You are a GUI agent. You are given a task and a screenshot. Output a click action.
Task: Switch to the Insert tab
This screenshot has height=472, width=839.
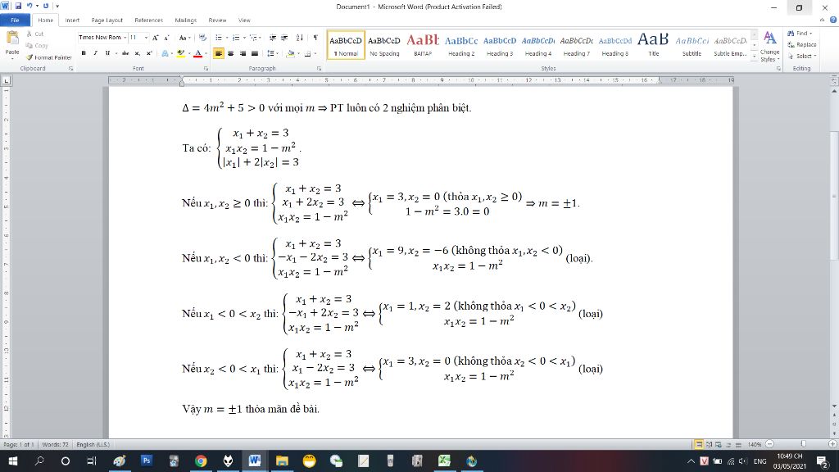coord(72,20)
